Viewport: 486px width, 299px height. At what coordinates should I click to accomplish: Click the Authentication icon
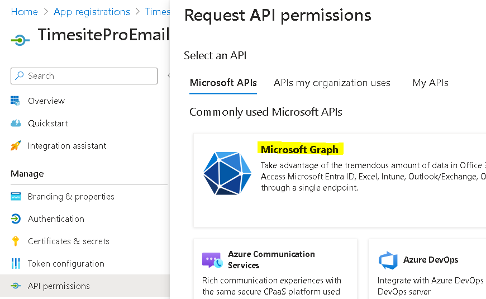pyautogui.click(x=16, y=219)
